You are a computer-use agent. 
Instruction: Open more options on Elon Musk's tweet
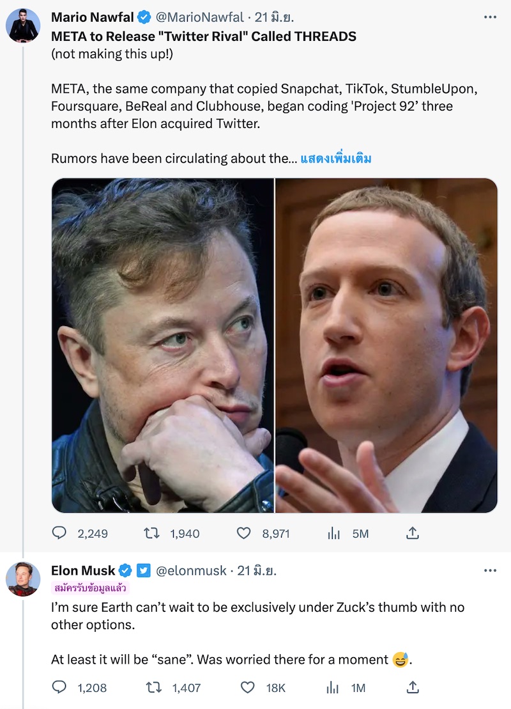pos(490,570)
